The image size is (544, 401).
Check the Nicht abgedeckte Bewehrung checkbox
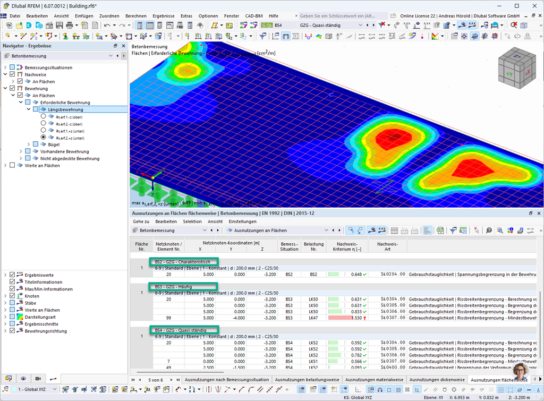click(x=28, y=158)
